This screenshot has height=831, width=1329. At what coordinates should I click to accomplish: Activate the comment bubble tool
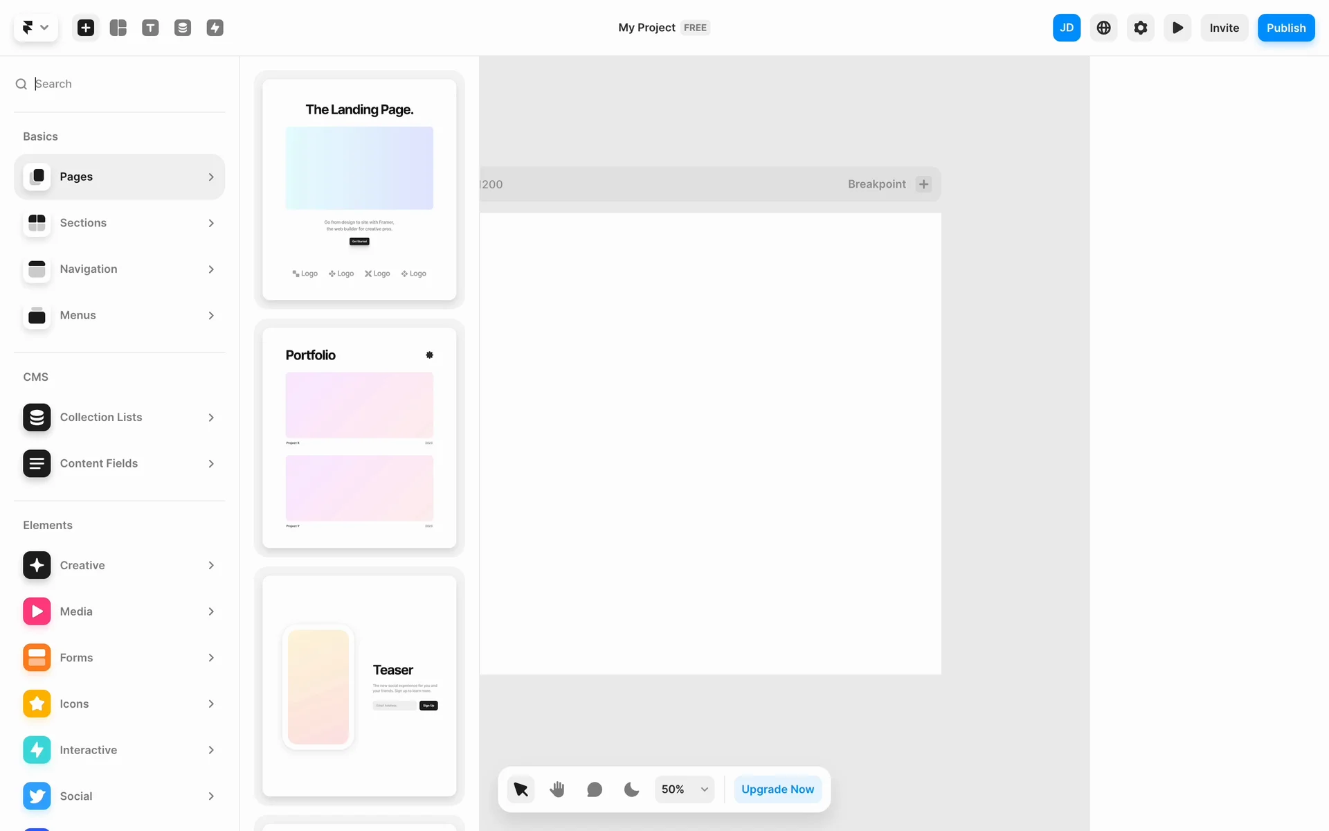pyautogui.click(x=595, y=789)
